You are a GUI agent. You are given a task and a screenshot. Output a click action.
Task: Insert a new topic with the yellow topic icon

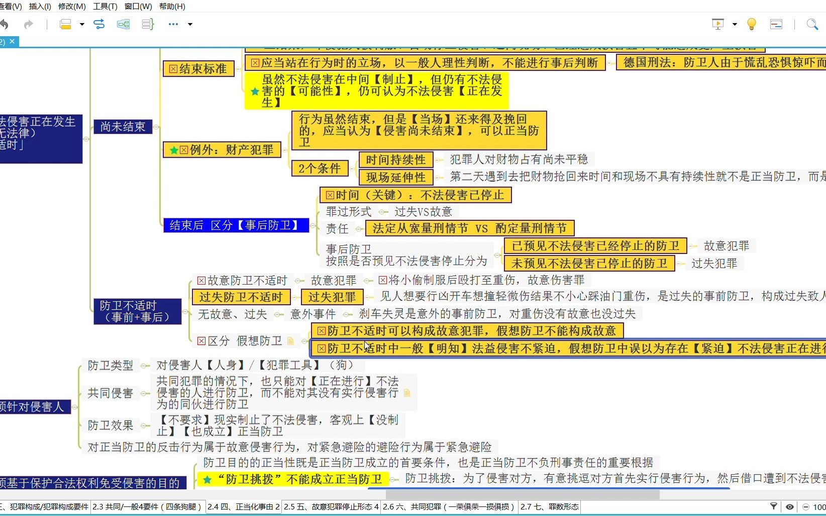click(65, 24)
